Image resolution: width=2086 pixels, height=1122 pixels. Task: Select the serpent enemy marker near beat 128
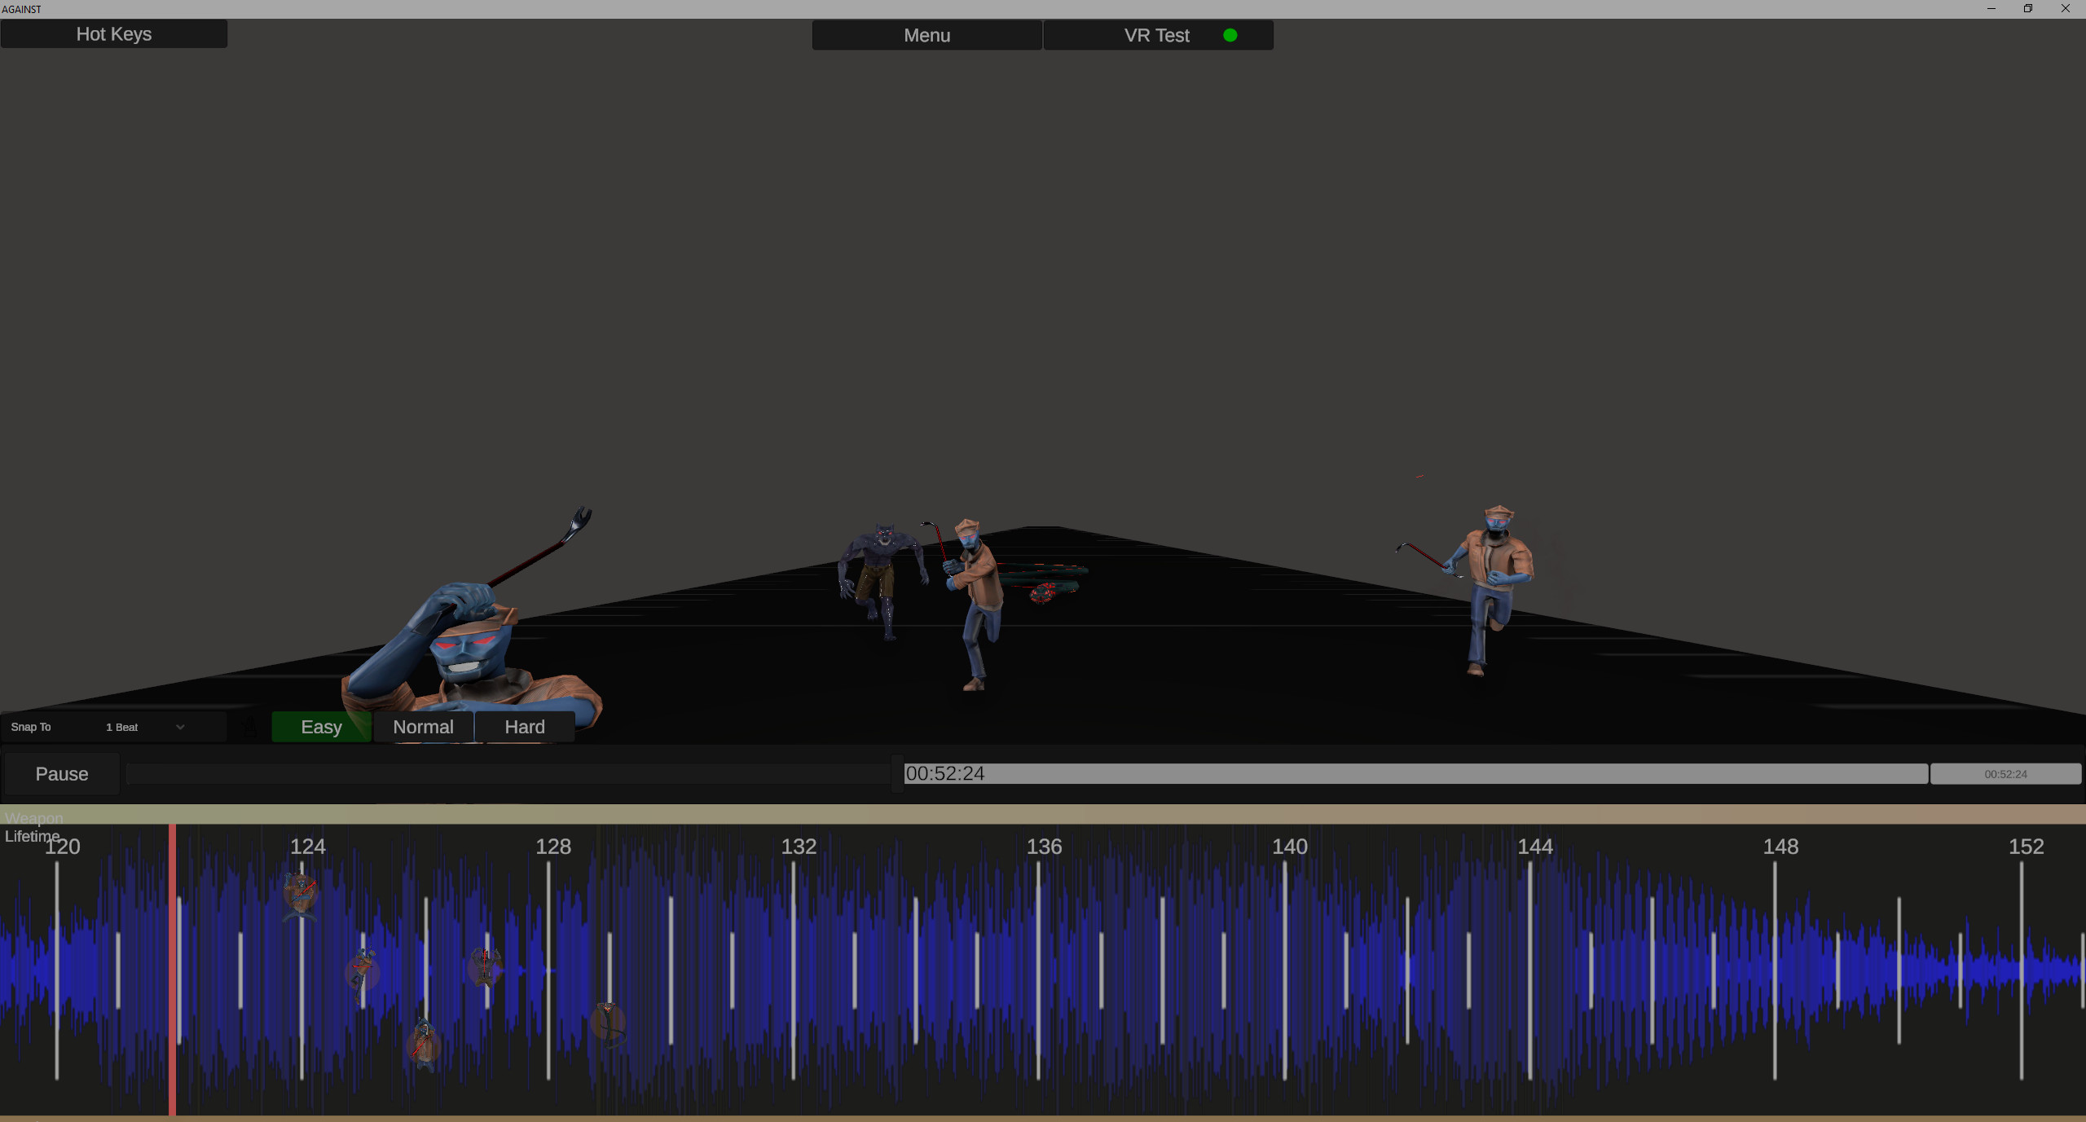tap(610, 1025)
